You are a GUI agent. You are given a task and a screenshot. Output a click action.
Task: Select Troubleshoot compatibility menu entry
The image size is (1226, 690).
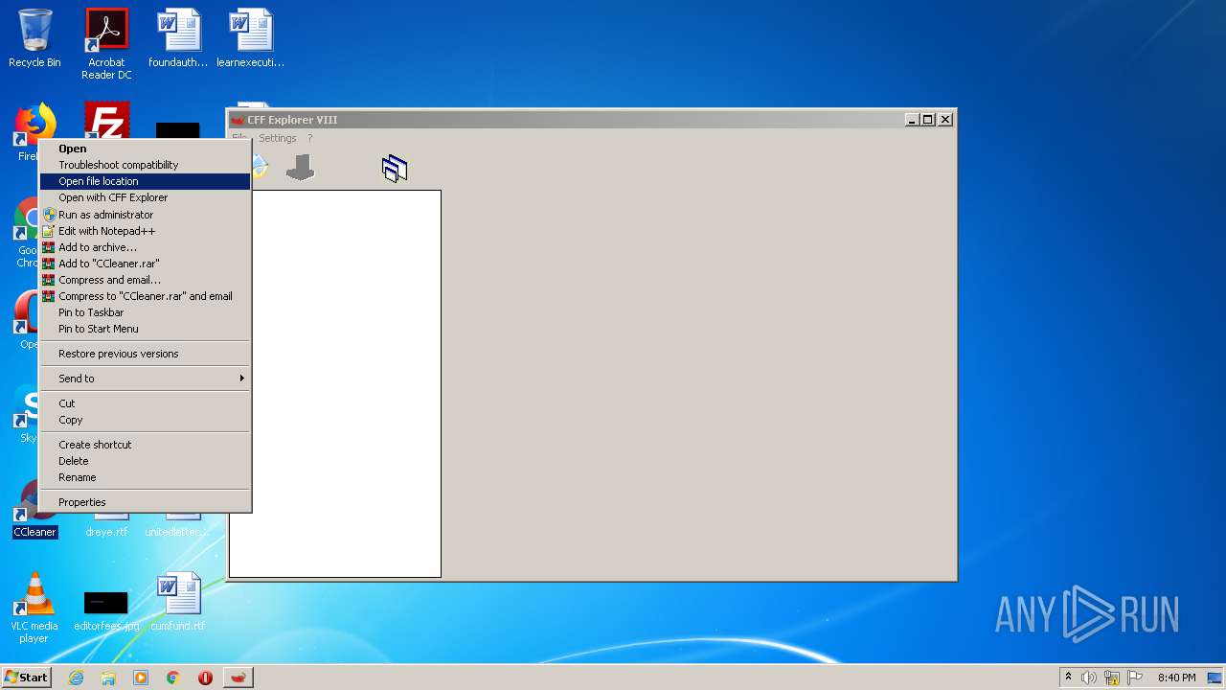(x=145, y=165)
